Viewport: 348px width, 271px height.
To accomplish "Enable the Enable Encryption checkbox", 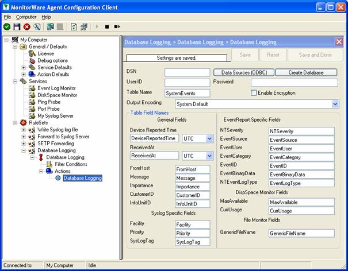I will click(x=254, y=93).
